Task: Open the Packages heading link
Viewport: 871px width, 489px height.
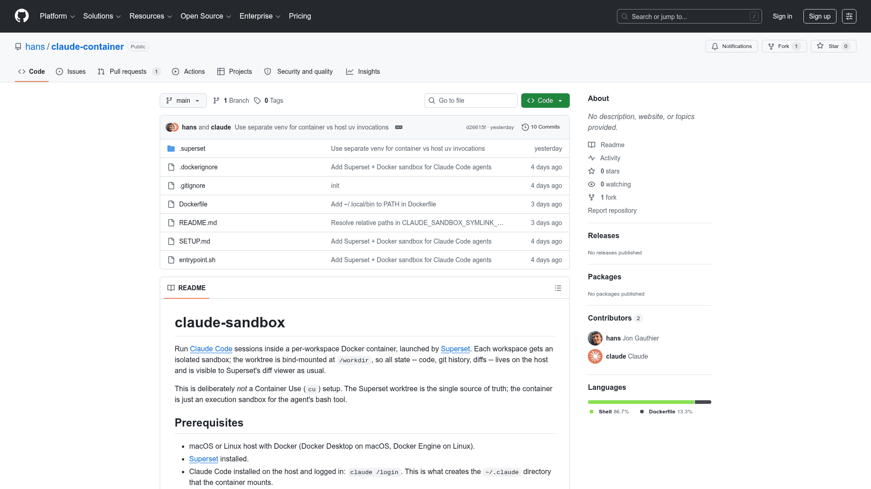Action: tap(604, 277)
